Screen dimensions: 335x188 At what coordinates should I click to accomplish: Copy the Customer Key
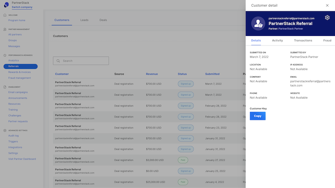tap(258, 116)
